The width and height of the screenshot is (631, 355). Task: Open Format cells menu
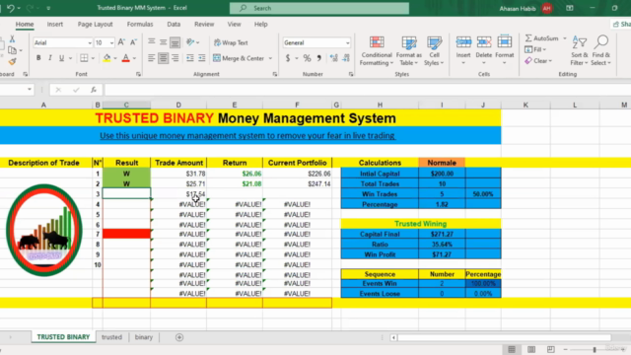pos(504,50)
